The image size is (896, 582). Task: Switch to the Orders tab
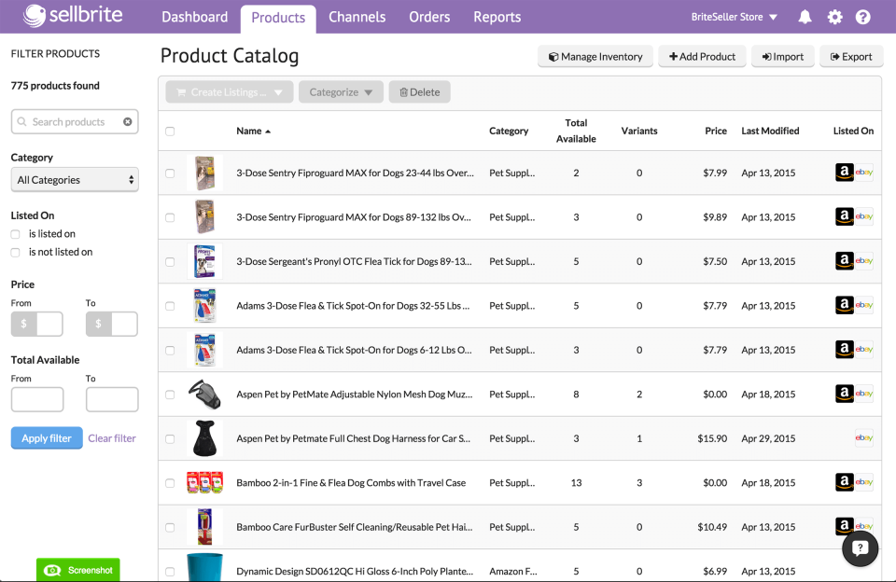pyautogui.click(x=428, y=17)
